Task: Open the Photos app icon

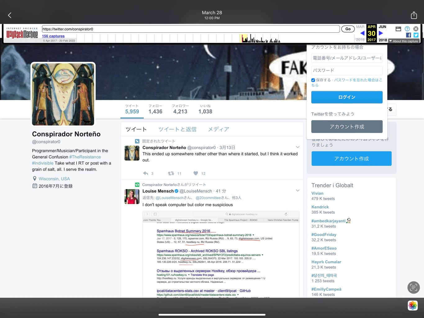Action: 413,306
